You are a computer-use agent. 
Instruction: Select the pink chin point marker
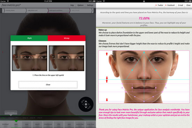(x=144, y=101)
